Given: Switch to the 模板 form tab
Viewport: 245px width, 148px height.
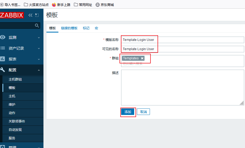Looking at the screenshot, I should (x=52, y=28).
